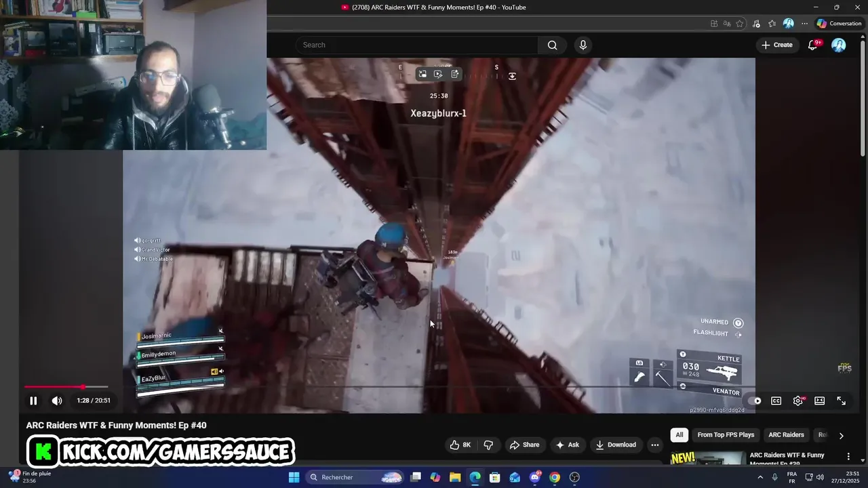
Task: Click the translate page icon in address bar
Action: coord(727,23)
